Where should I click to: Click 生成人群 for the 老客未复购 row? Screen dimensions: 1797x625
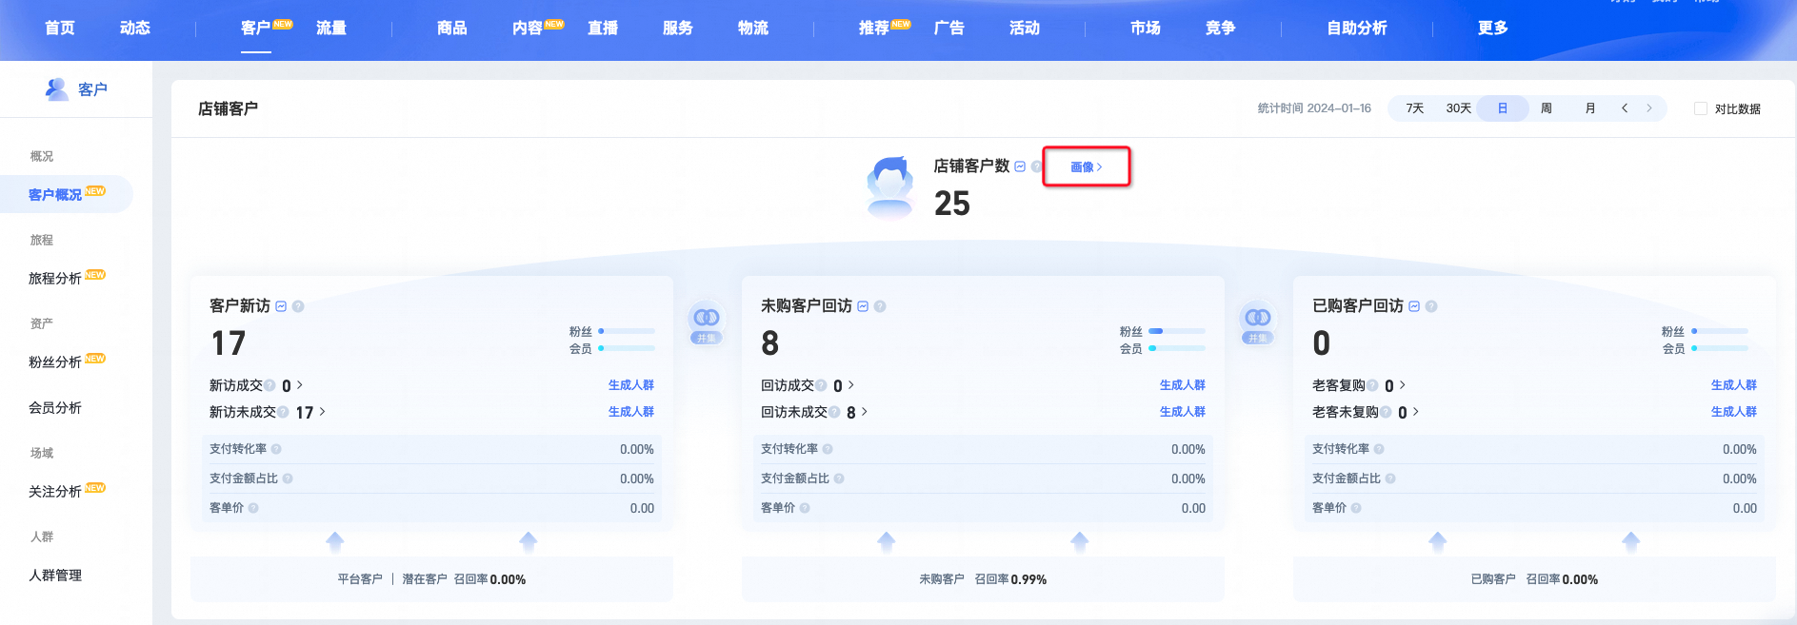click(x=1734, y=412)
